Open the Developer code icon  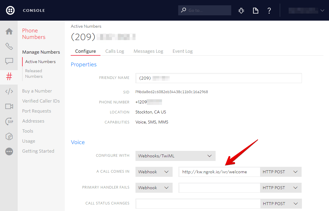click(9, 92)
